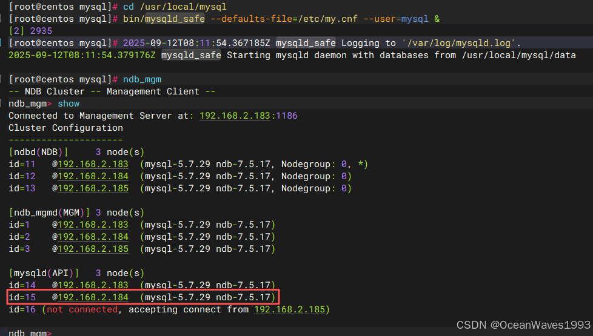Click the 'ndb_mgm' command after the prompt
The image size is (593, 336).
[142, 79]
